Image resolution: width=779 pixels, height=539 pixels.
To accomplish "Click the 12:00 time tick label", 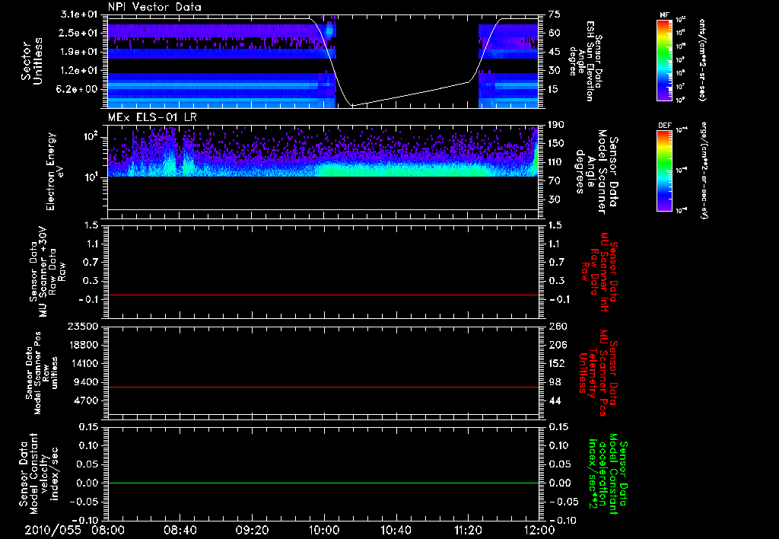I will (x=539, y=530).
